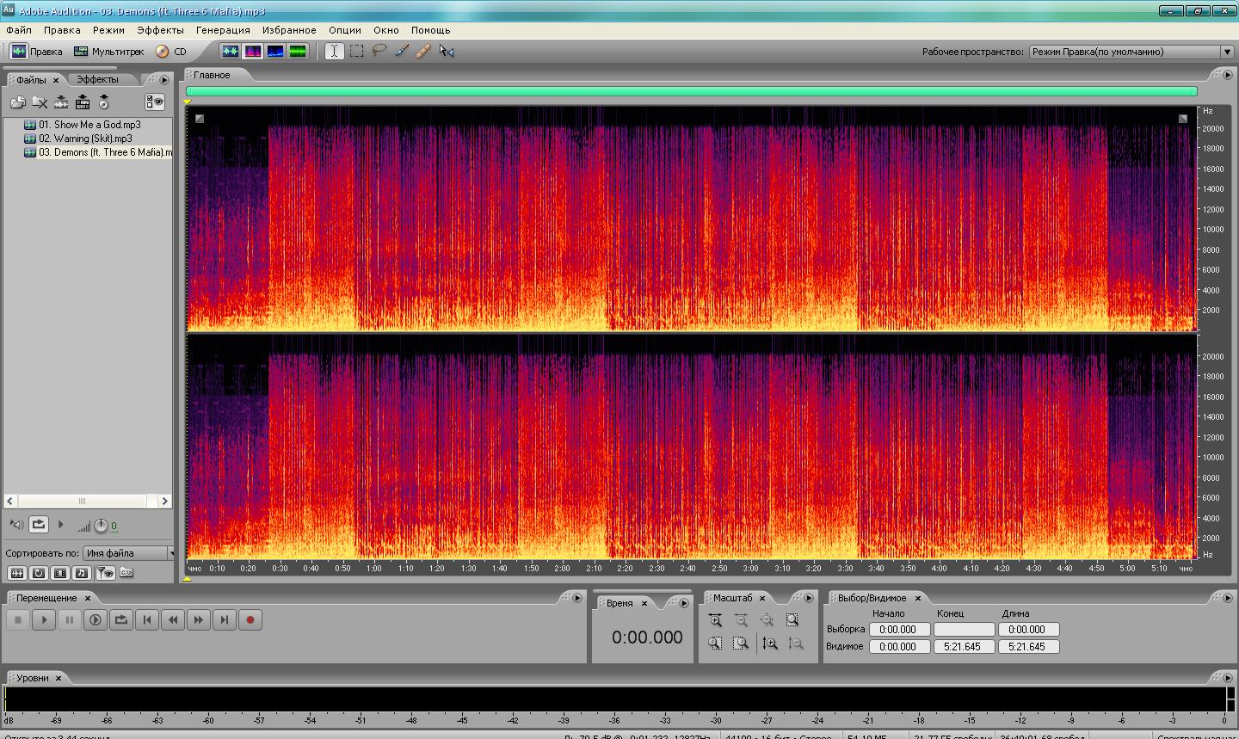The height and width of the screenshot is (739, 1239).
Task: Open the Помощь menu
Action: point(430,30)
